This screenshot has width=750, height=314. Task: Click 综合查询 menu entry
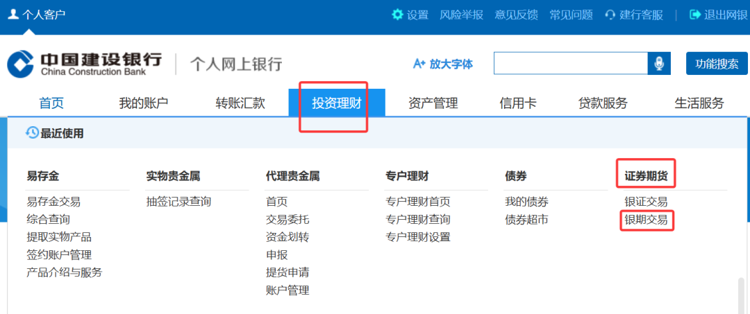(49, 220)
